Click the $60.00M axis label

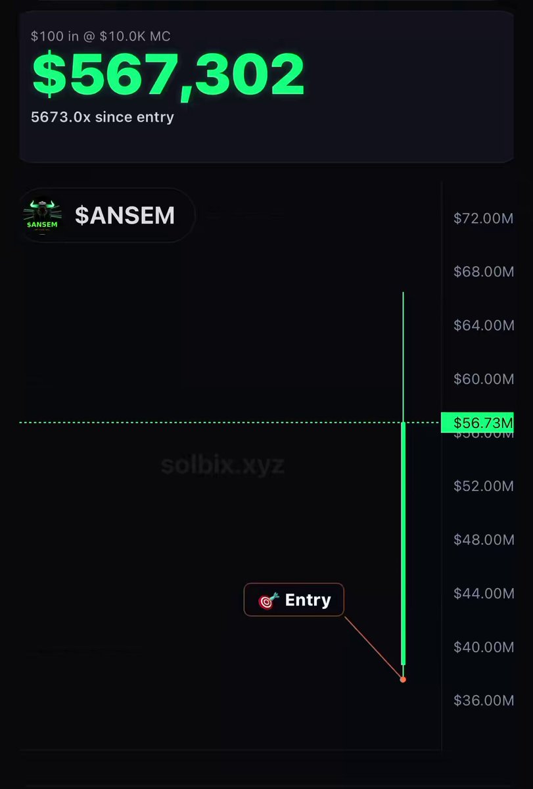(483, 379)
